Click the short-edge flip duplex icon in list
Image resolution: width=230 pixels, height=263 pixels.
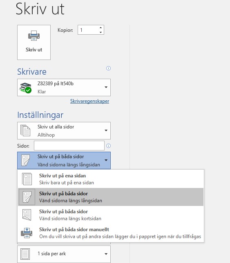click(27, 215)
